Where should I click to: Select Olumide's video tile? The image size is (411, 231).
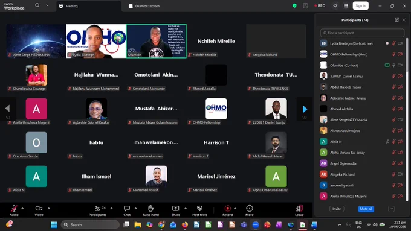click(x=157, y=41)
